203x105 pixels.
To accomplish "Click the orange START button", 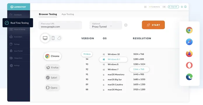I will tap(153, 25).
